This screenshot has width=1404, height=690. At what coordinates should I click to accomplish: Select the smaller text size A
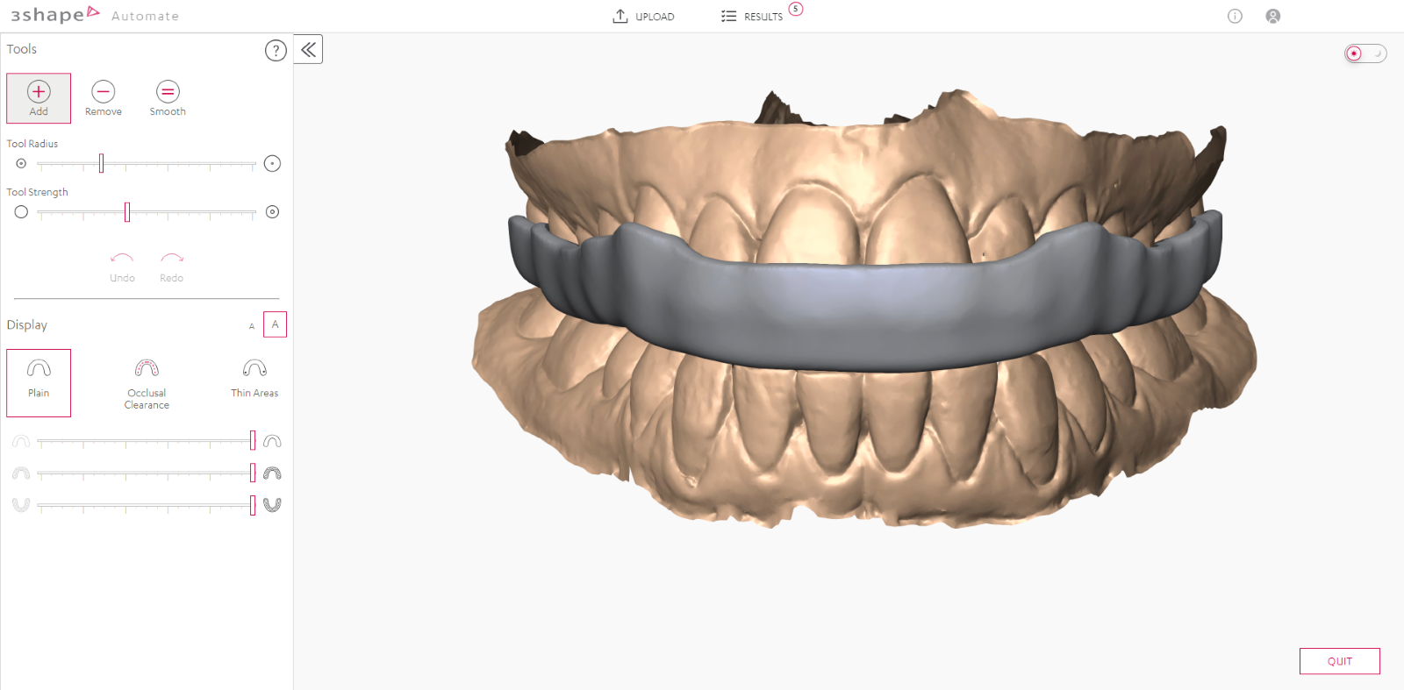click(x=252, y=326)
